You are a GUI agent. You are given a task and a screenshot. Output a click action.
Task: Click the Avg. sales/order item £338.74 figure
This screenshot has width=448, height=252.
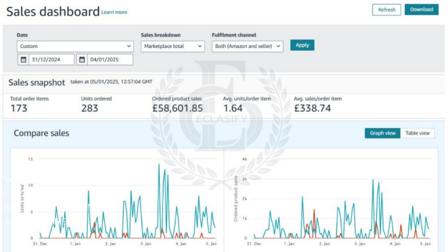pos(312,108)
